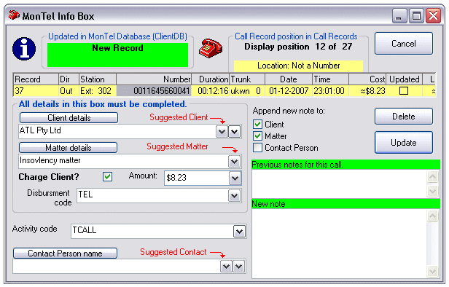
Task: Open the Suggested Contact dropdown arrow
Action: point(226,267)
